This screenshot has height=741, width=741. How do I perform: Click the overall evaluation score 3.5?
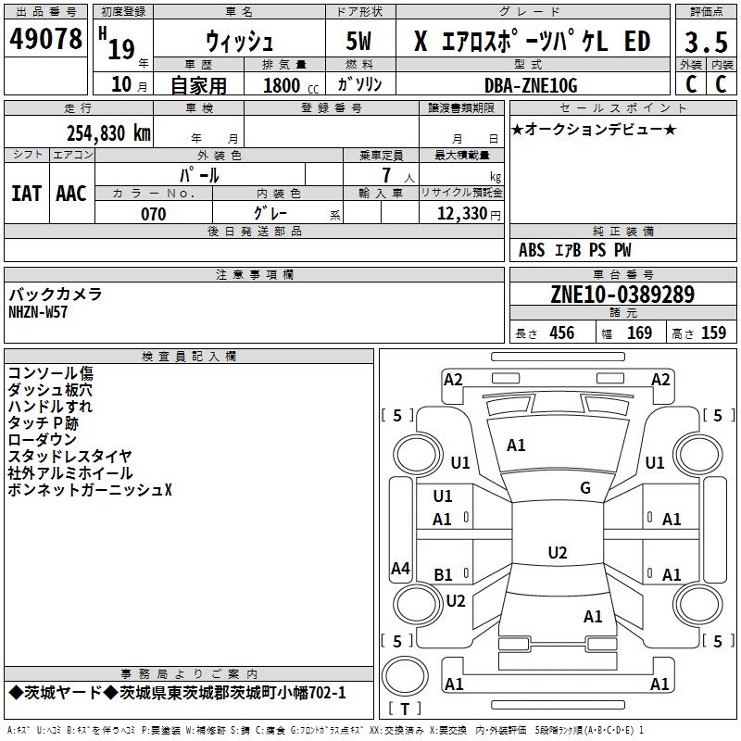point(705,42)
